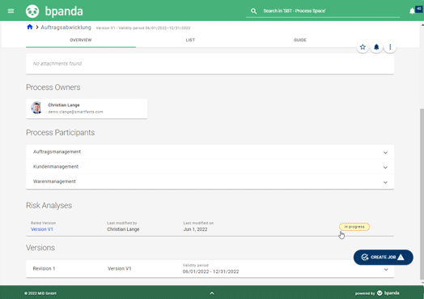The height and width of the screenshot is (299, 424).
Task: Click the Auftragsabwicklung breadcrumb
Action: (66, 28)
